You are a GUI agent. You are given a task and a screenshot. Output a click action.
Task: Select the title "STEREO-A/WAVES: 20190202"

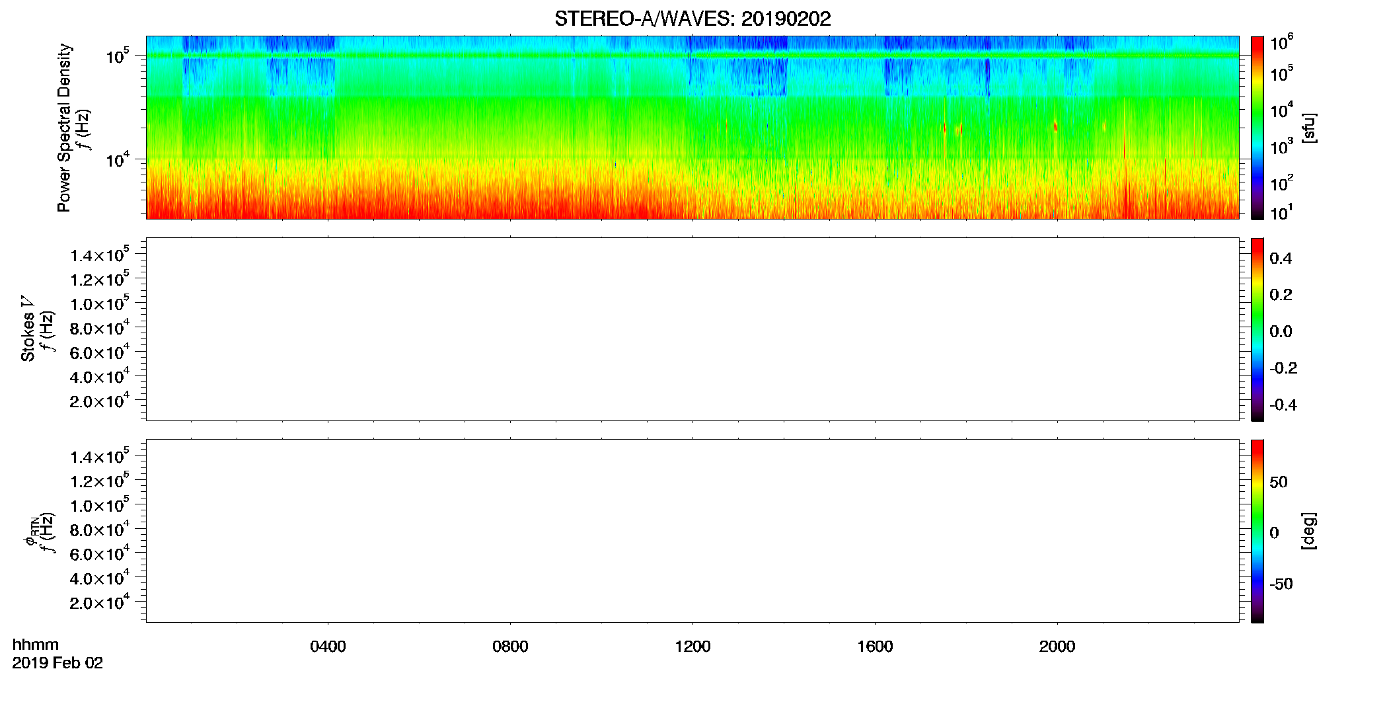click(x=692, y=19)
